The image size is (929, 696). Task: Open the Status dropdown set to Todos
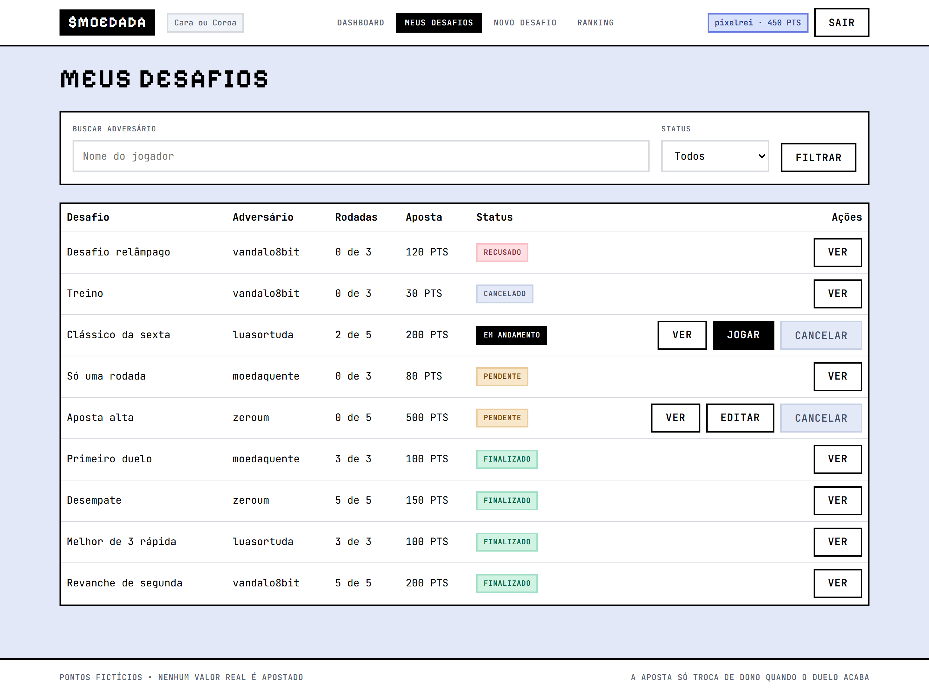(x=715, y=156)
